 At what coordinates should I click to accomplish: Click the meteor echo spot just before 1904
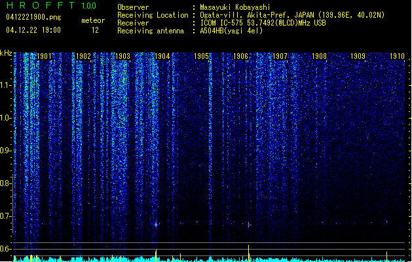(x=156, y=225)
